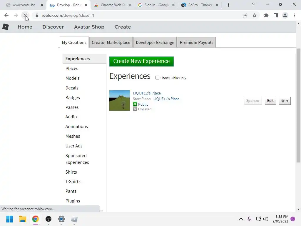301x226 pixels.
Task: Select Places in the sidebar
Action: click(x=72, y=68)
